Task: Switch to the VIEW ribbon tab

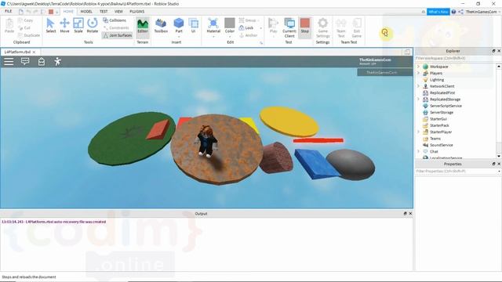Action: tap(118, 12)
